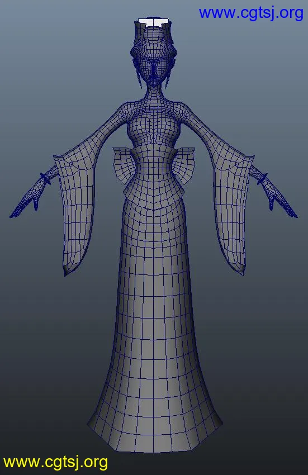Select the bow piece on the viewer's left

(x=123, y=164)
